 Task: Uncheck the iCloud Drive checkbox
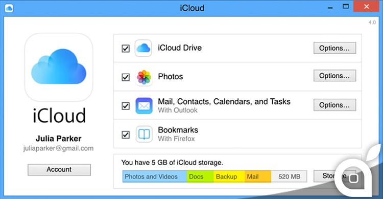pyautogui.click(x=126, y=49)
